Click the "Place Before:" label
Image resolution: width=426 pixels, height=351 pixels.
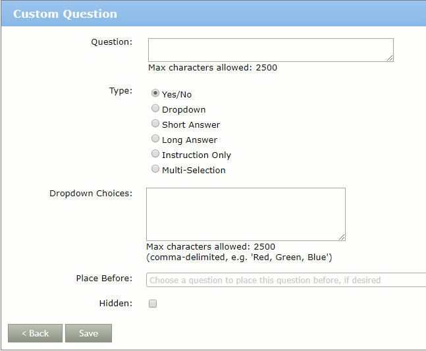(x=104, y=279)
